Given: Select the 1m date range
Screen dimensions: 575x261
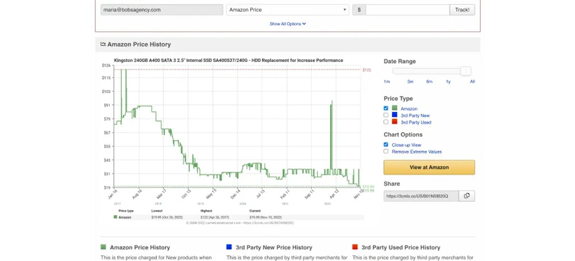Looking at the screenshot, I should coord(387,81).
